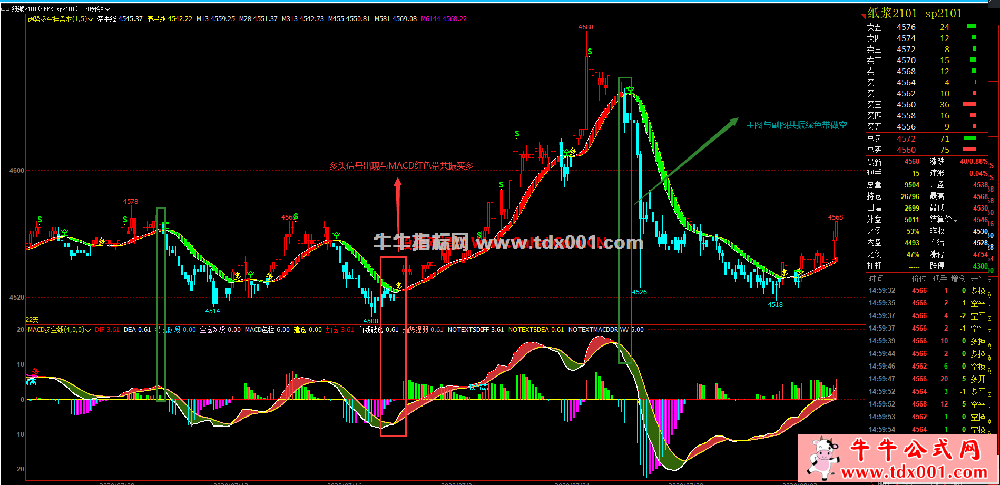Select the 时间 column header in trade list
The image size is (1000, 485).
(876, 279)
